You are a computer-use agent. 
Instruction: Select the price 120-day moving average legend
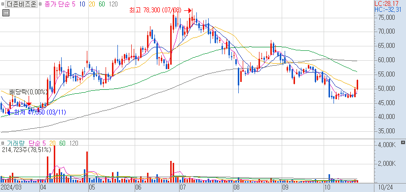pyautogui.click(x=113, y=4)
